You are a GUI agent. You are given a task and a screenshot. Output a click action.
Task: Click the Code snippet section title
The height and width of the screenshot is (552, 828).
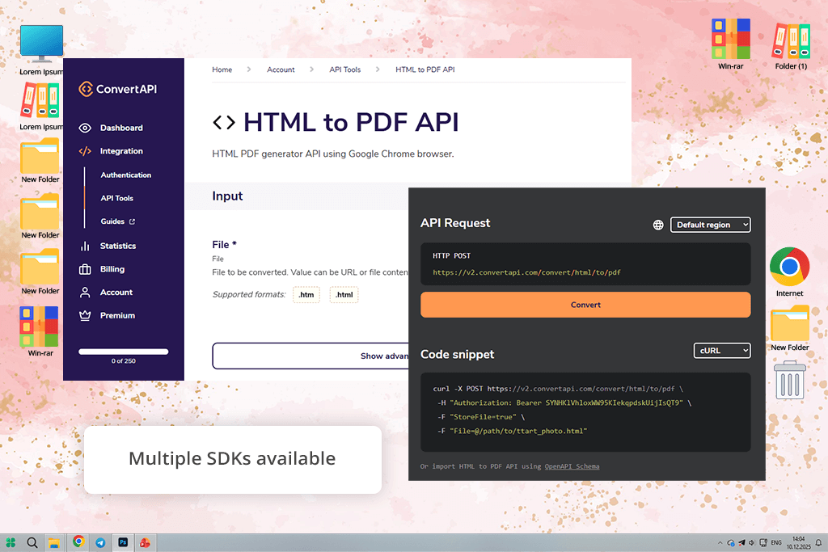458,355
